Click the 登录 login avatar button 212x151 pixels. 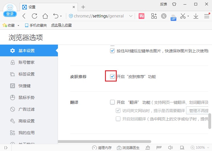(10, 10)
